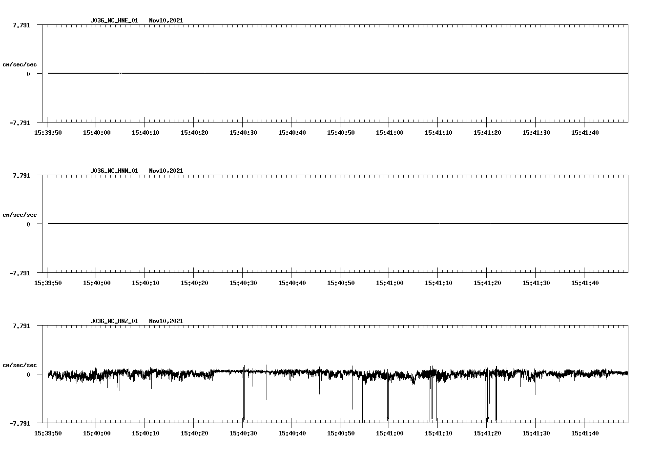Click 15:40:00 time label under HNE chart

coord(97,133)
